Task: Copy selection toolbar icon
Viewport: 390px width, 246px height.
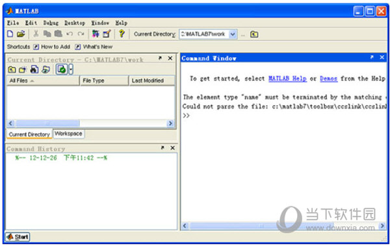Action: click(x=47, y=34)
